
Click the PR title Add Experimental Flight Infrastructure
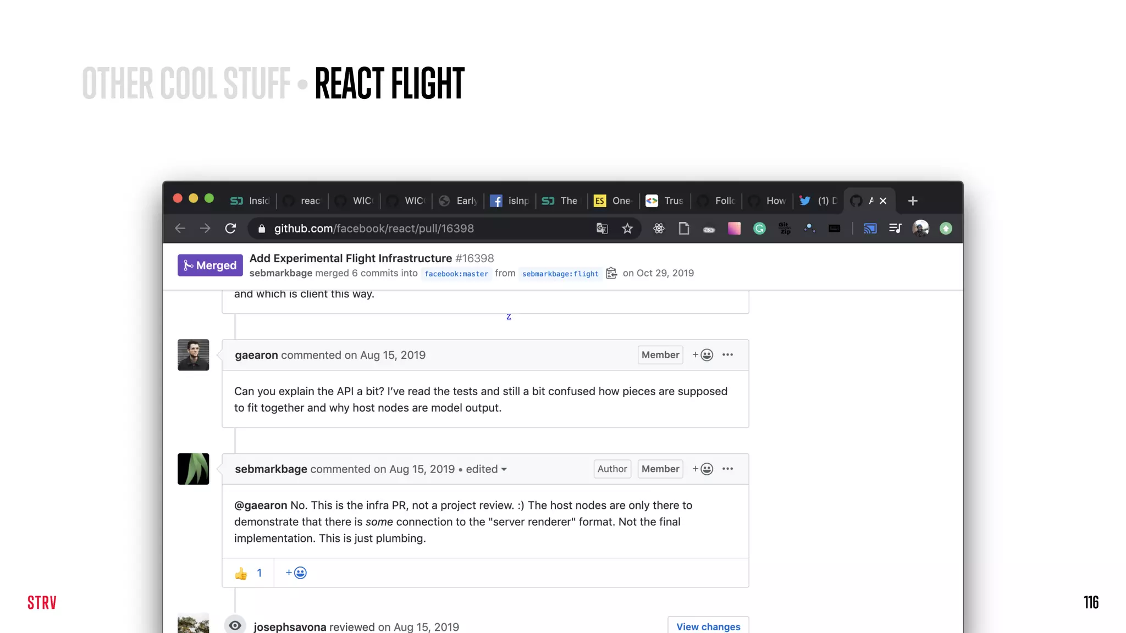[x=351, y=258]
